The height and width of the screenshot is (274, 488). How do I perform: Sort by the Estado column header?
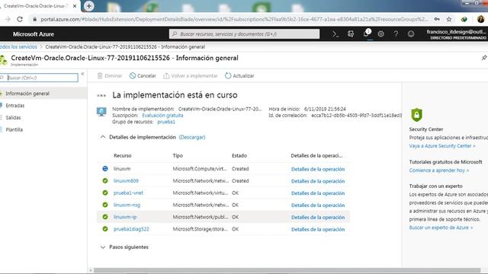tap(239, 155)
